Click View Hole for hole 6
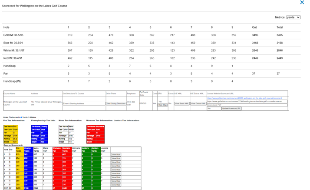Screen dimensions: 310x190 [116, 173]
